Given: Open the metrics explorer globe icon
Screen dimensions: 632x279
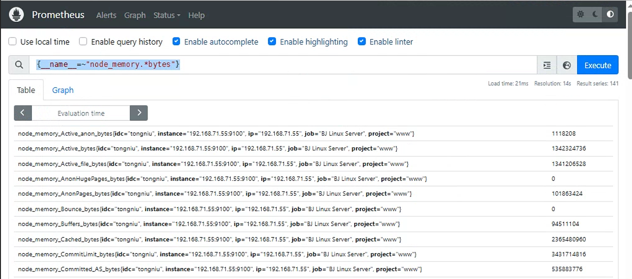Looking at the screenshot, I should tap(567, 65).
